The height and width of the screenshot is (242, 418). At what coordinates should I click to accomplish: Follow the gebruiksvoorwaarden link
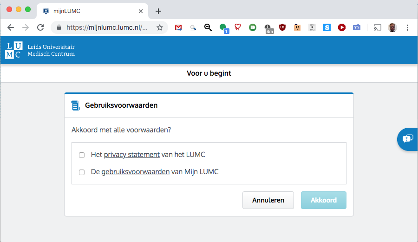[135, 172]
